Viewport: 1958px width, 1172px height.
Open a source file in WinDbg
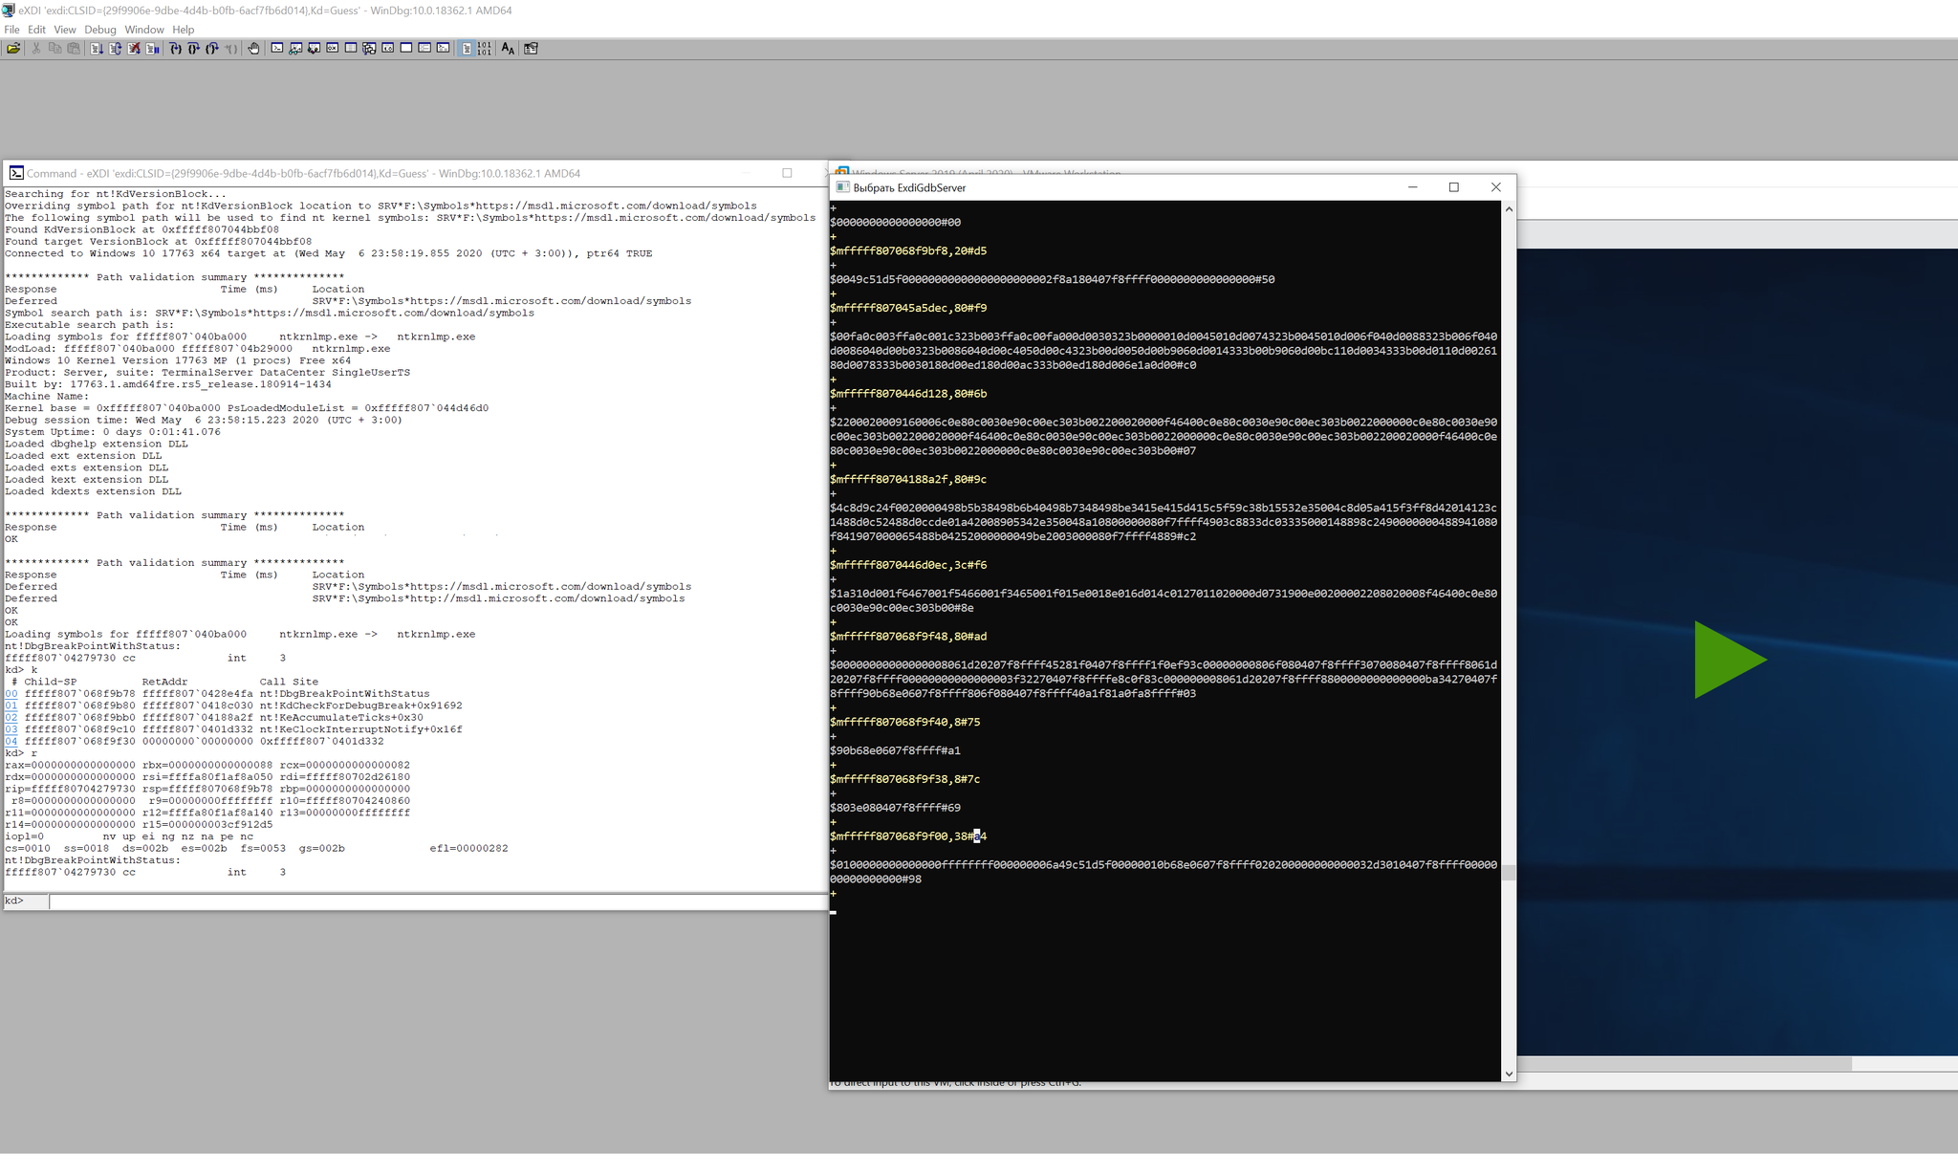click(x=13, y=49)
